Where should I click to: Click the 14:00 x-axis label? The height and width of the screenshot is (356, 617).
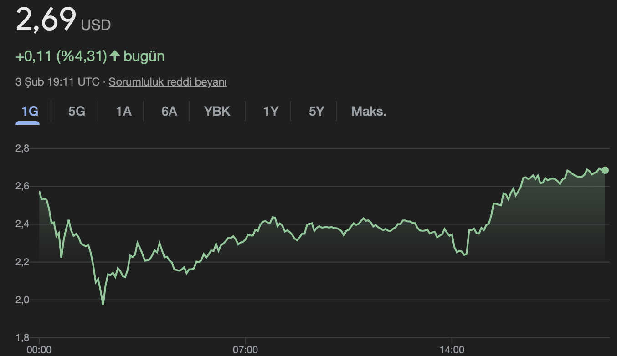click(x=452, y=350)
